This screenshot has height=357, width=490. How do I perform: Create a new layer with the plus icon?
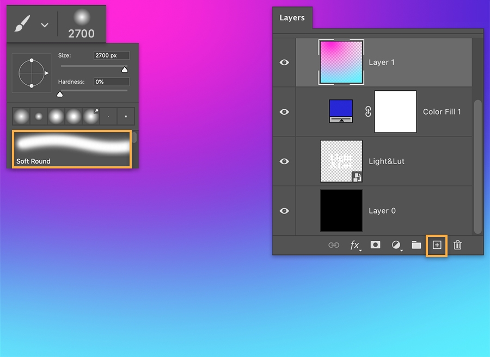436,245
